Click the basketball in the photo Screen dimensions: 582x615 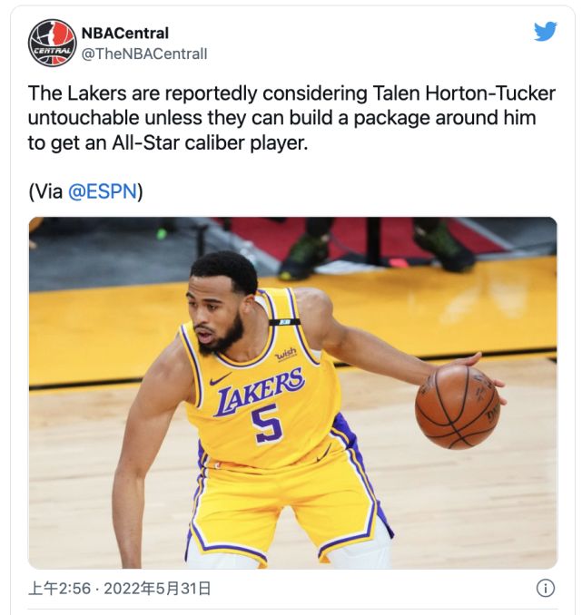tap(457, 406)
